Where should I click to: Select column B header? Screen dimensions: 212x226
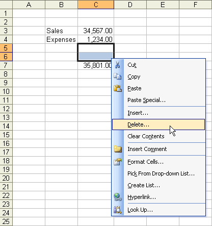pos(62,5)
